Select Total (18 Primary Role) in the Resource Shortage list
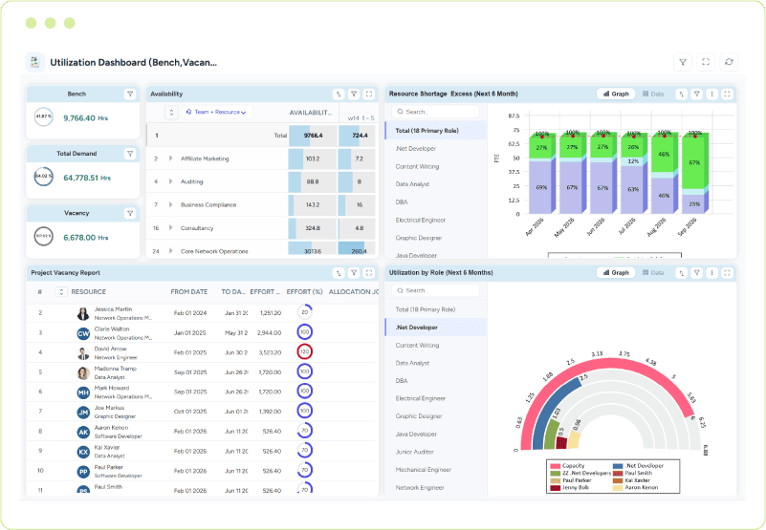Image resolution: width=766 pixels, height=530 pixels. tap(436, 131)
